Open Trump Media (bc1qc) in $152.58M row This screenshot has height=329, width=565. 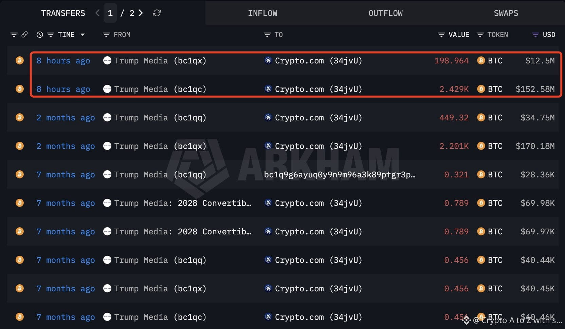[x=160, y=89]
